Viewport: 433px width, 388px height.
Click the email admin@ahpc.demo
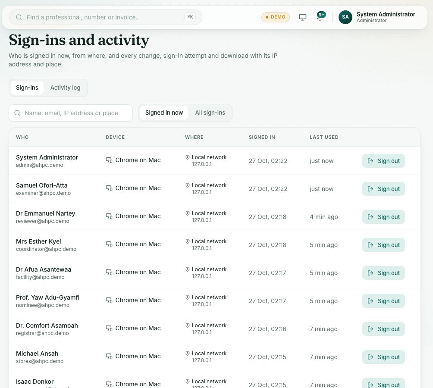[x=40, y=165]
